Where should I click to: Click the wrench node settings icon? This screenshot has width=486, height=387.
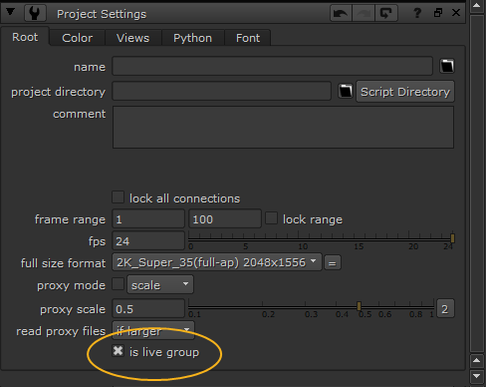pos(35,13)
